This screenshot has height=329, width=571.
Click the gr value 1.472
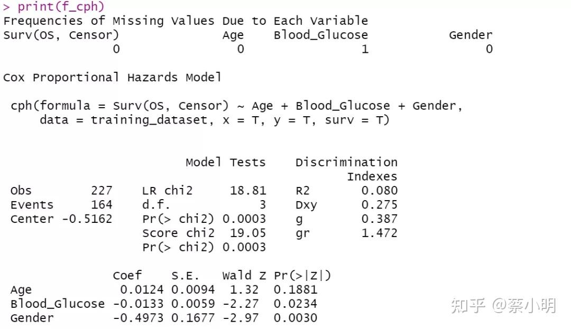pyautogui.click(x=379, y=233)
